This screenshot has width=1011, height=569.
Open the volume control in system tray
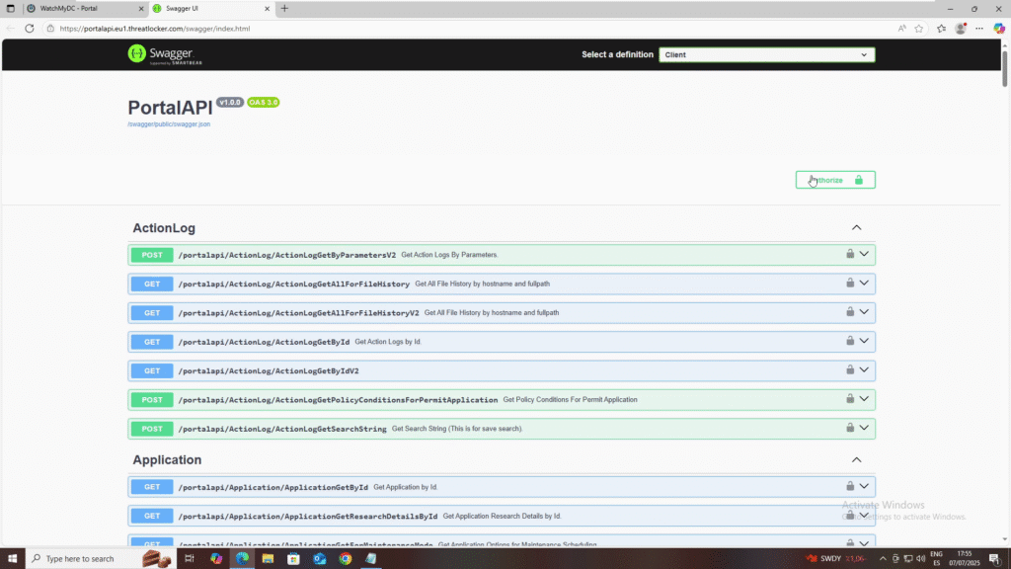[921, 559]
